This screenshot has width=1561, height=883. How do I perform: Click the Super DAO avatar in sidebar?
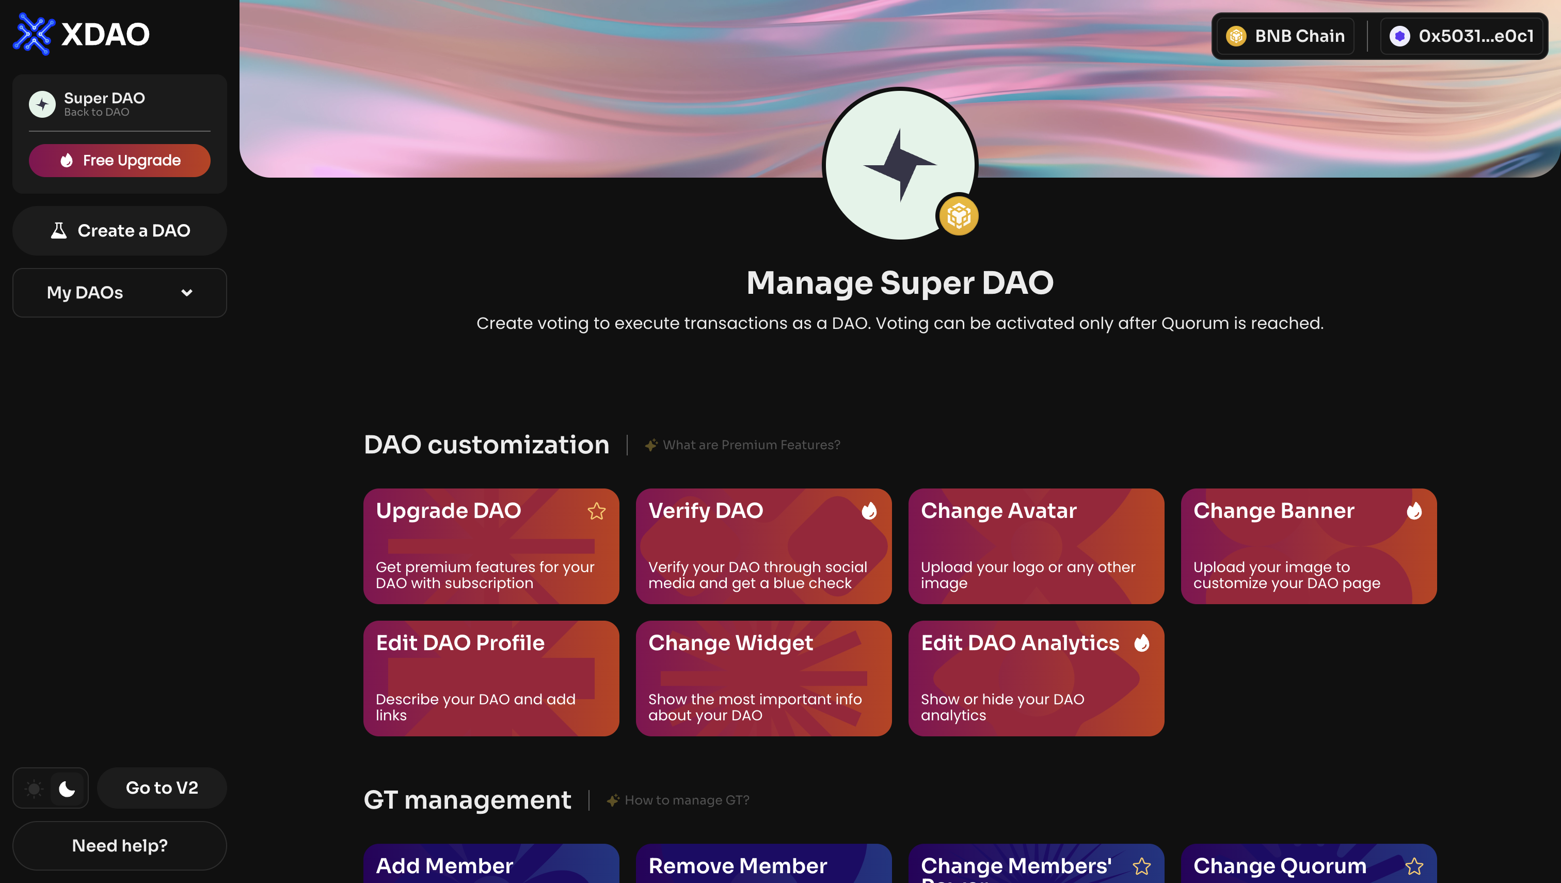[42, 104]
